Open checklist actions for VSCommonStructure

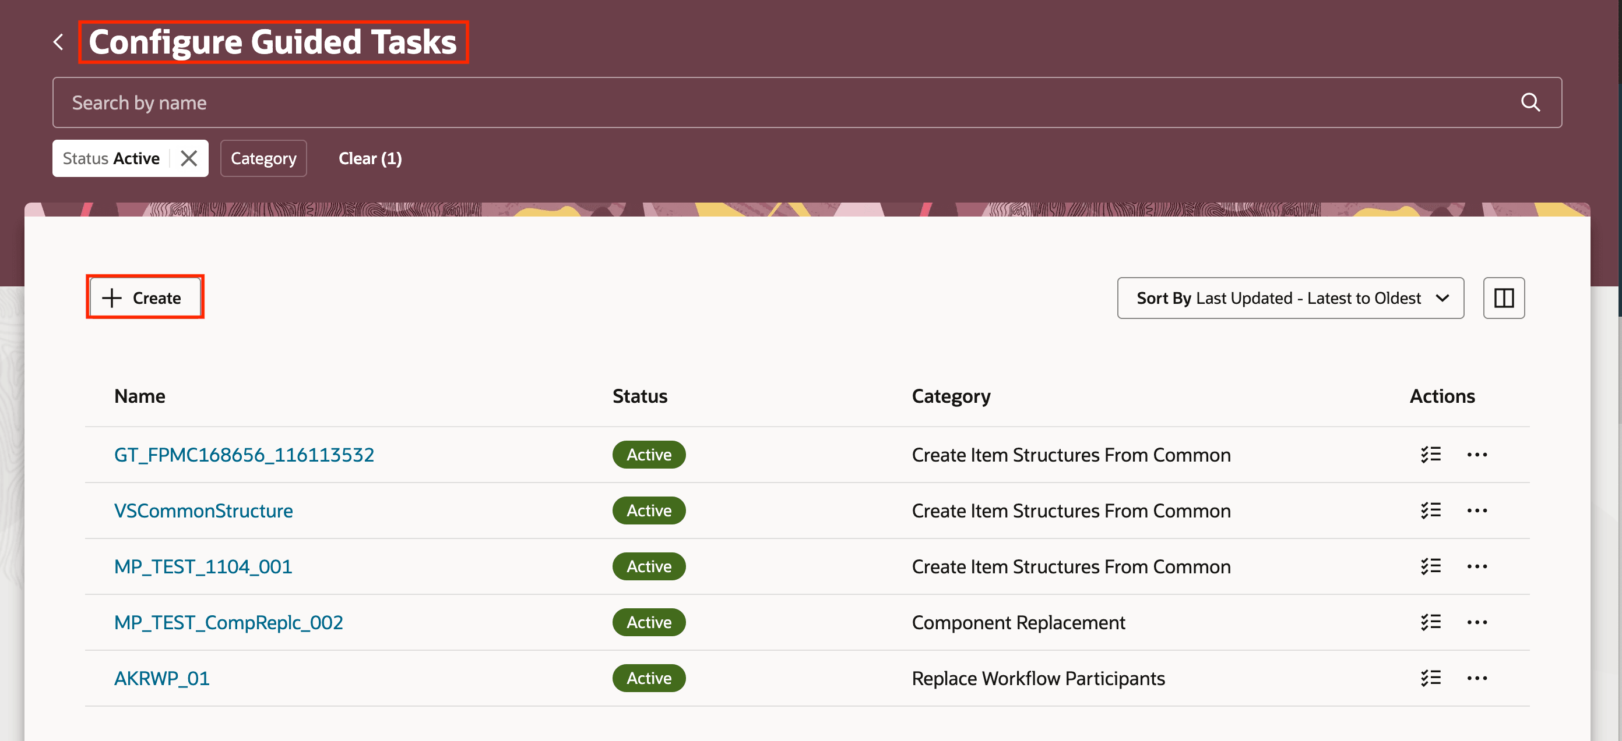coord(1430,510)
